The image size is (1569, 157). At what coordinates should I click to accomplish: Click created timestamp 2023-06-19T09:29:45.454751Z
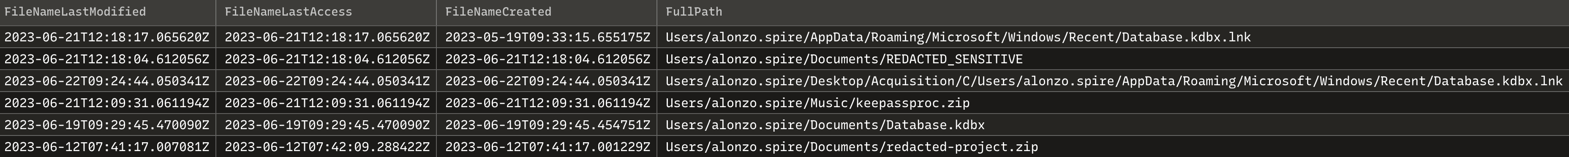coord(548,125)
